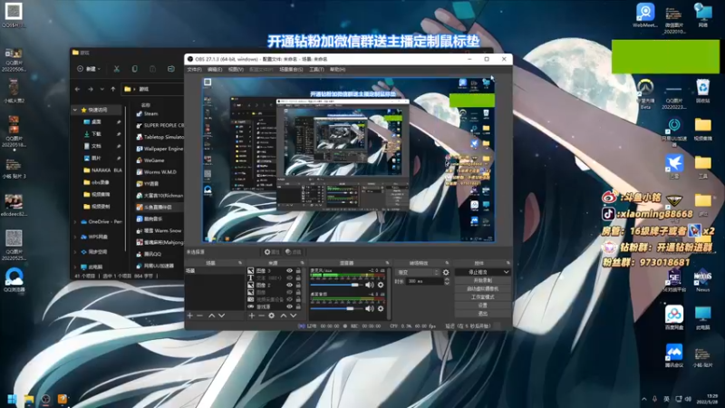This screenshot has width=725, height=408.
Task: Click the OBS icon on the taskbar
Action: click(x=46, y=399)
